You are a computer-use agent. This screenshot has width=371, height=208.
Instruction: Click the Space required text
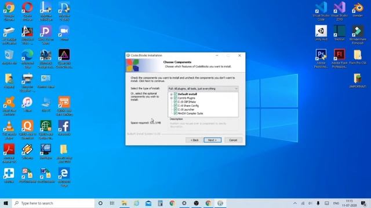pyautogui.click(x=146, y=123)
